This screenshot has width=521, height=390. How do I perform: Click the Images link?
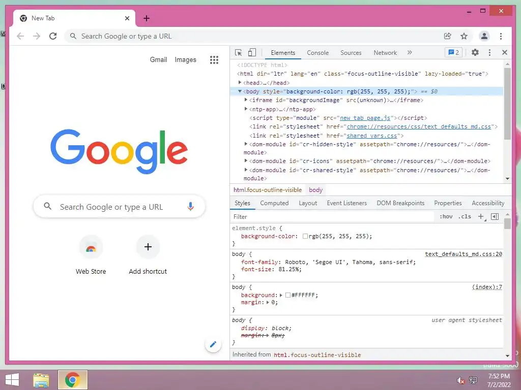coord(185,60)
